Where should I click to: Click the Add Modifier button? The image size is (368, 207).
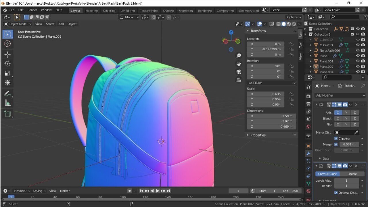(340, 95)
